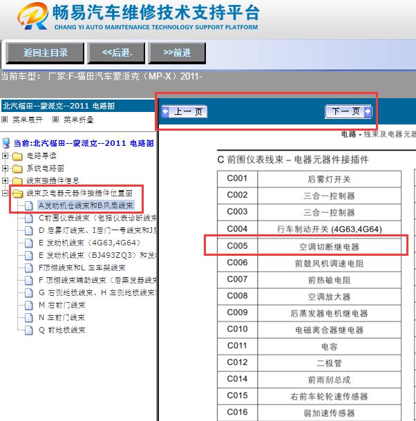Select the 线束接插件信息 tree item
Image resolution: width=416 pixels, height=421 pixels.
[x=53, y=180]
